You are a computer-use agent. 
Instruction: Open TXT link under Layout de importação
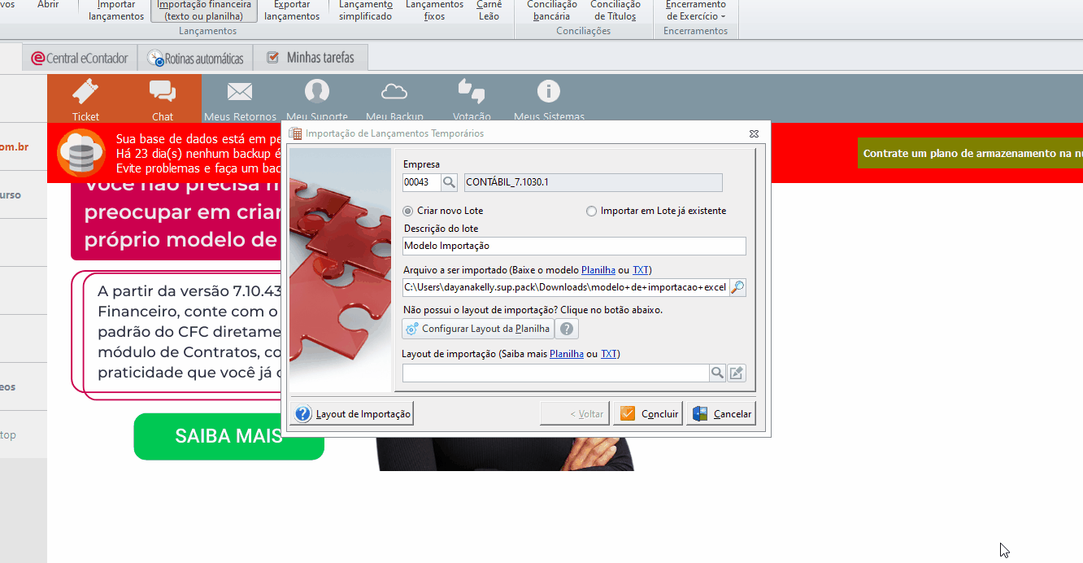coord(609,354)
